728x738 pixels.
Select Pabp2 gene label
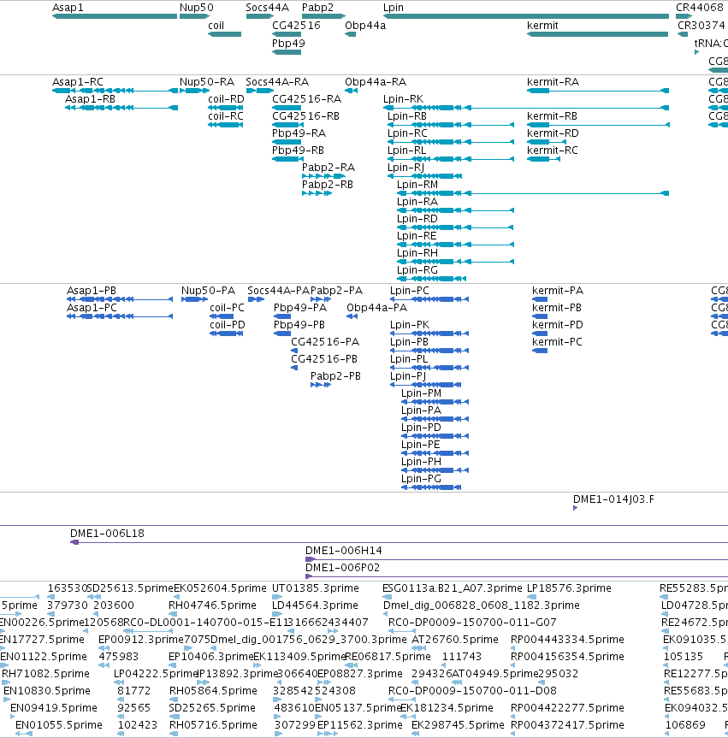(x=317, y=8)
